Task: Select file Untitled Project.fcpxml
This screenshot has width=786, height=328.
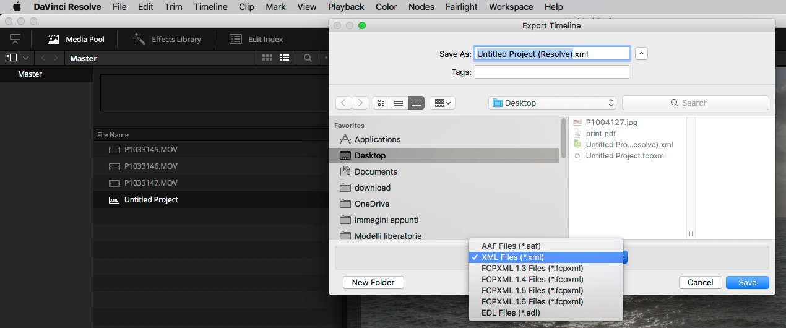Action: pos(627,155)
